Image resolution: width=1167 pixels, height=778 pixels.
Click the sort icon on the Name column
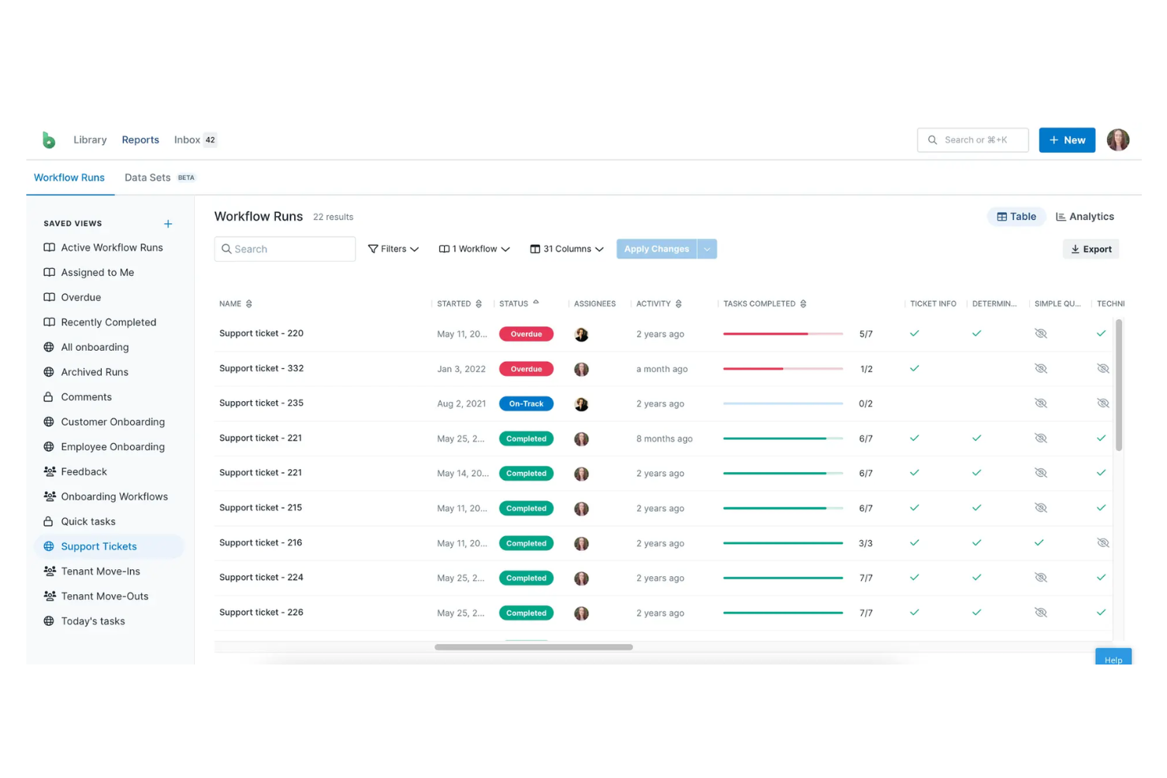coord(249,303)
